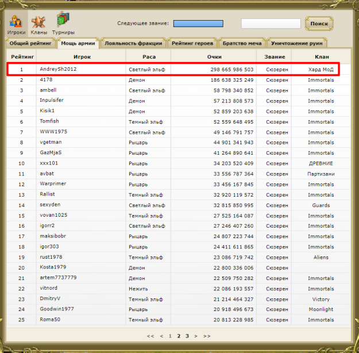Click clan name Moonlight
The image size is (359, 353).
click(321, 309)
